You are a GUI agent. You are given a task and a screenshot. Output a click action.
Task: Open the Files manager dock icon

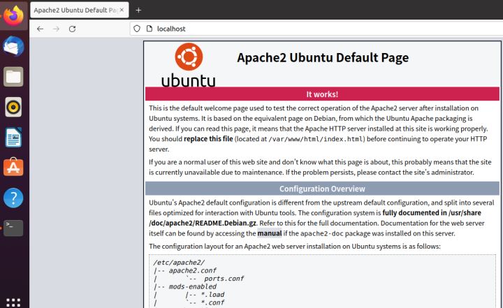13,77
